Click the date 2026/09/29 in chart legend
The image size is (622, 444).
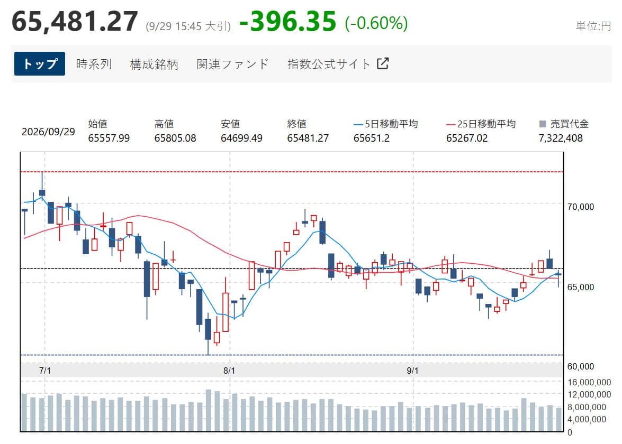click(48, 132)
